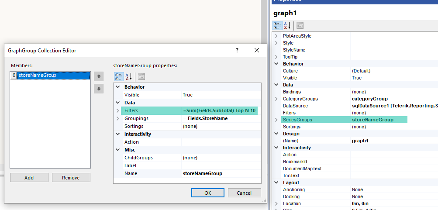Expand PlotAreaStyle in Properties panel
The height and width of the screenshot is (210, 438).
[x=276, y=36]
